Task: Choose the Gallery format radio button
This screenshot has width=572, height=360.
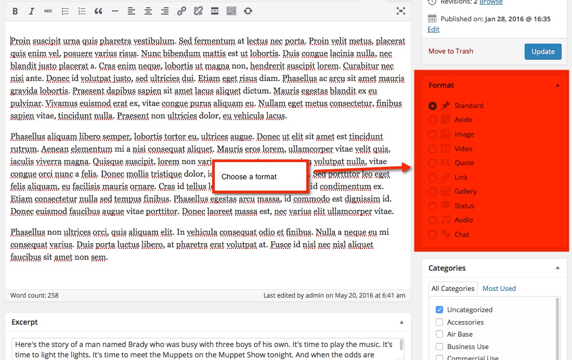Action: 433,192
